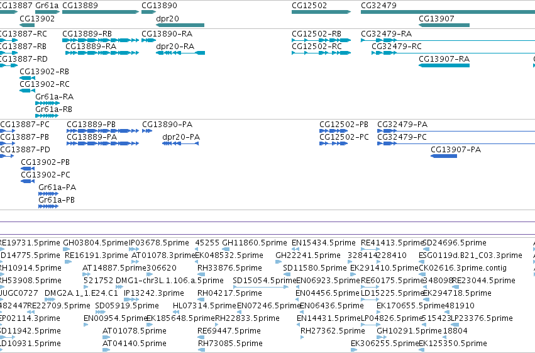
Task: Select the SD24696.5prime EST label
Action: 455,243
